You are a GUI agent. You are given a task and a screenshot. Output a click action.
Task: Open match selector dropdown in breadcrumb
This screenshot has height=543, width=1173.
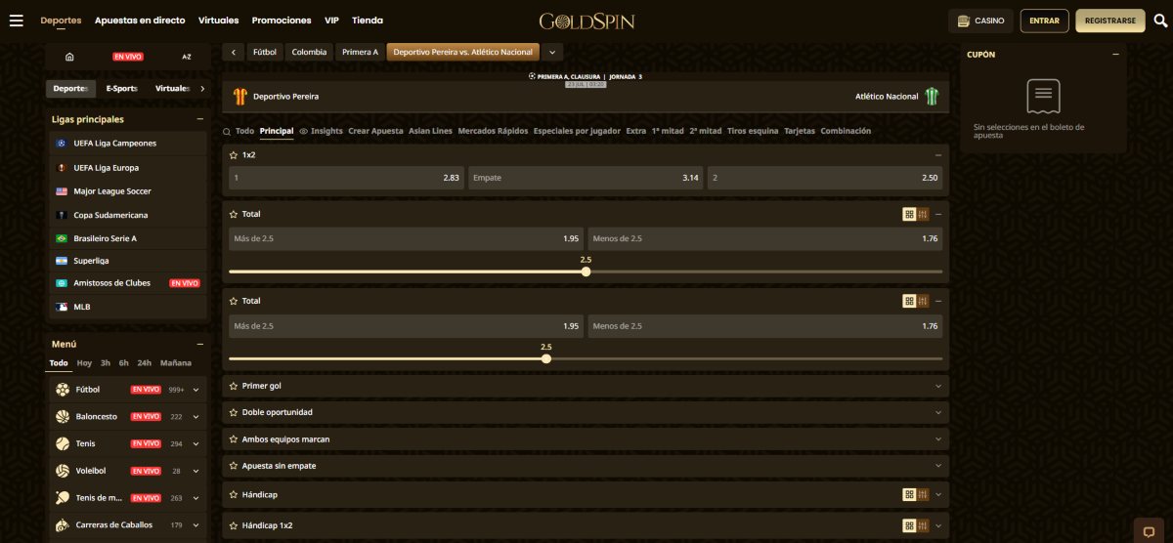click(x=552, y=52)
